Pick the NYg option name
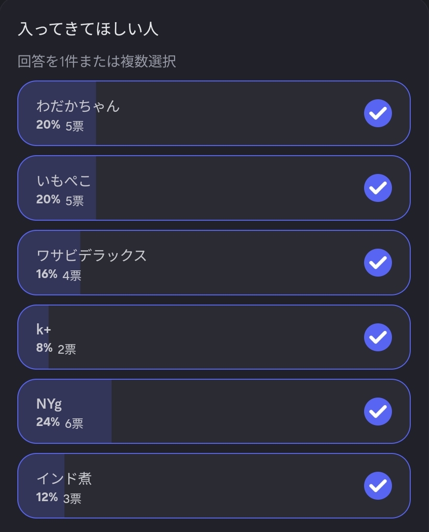 coord(49,404)
